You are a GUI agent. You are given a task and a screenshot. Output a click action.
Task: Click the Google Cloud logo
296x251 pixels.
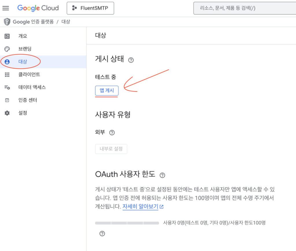click(38, 8)
